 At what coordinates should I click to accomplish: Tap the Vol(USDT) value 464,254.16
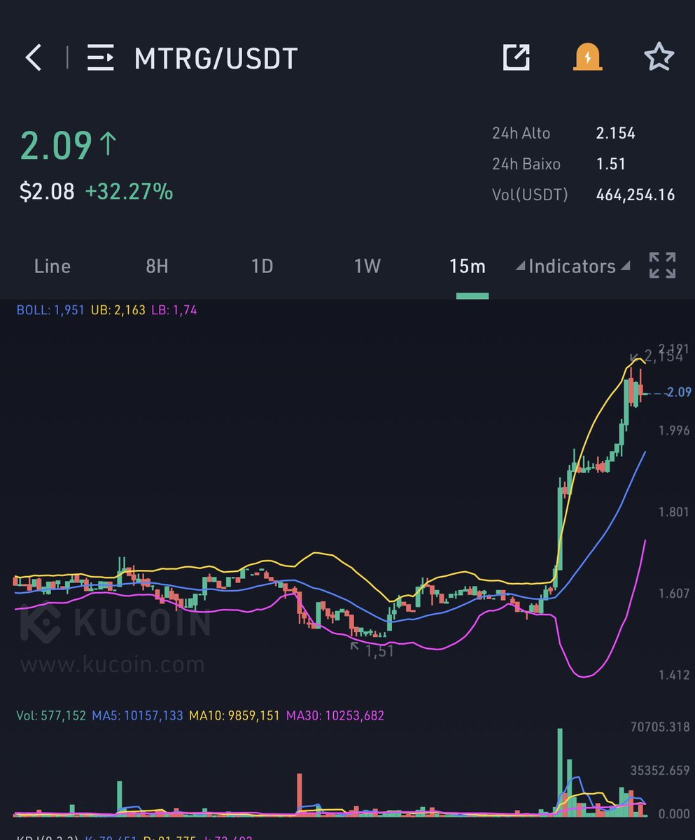tap(636, 195)
